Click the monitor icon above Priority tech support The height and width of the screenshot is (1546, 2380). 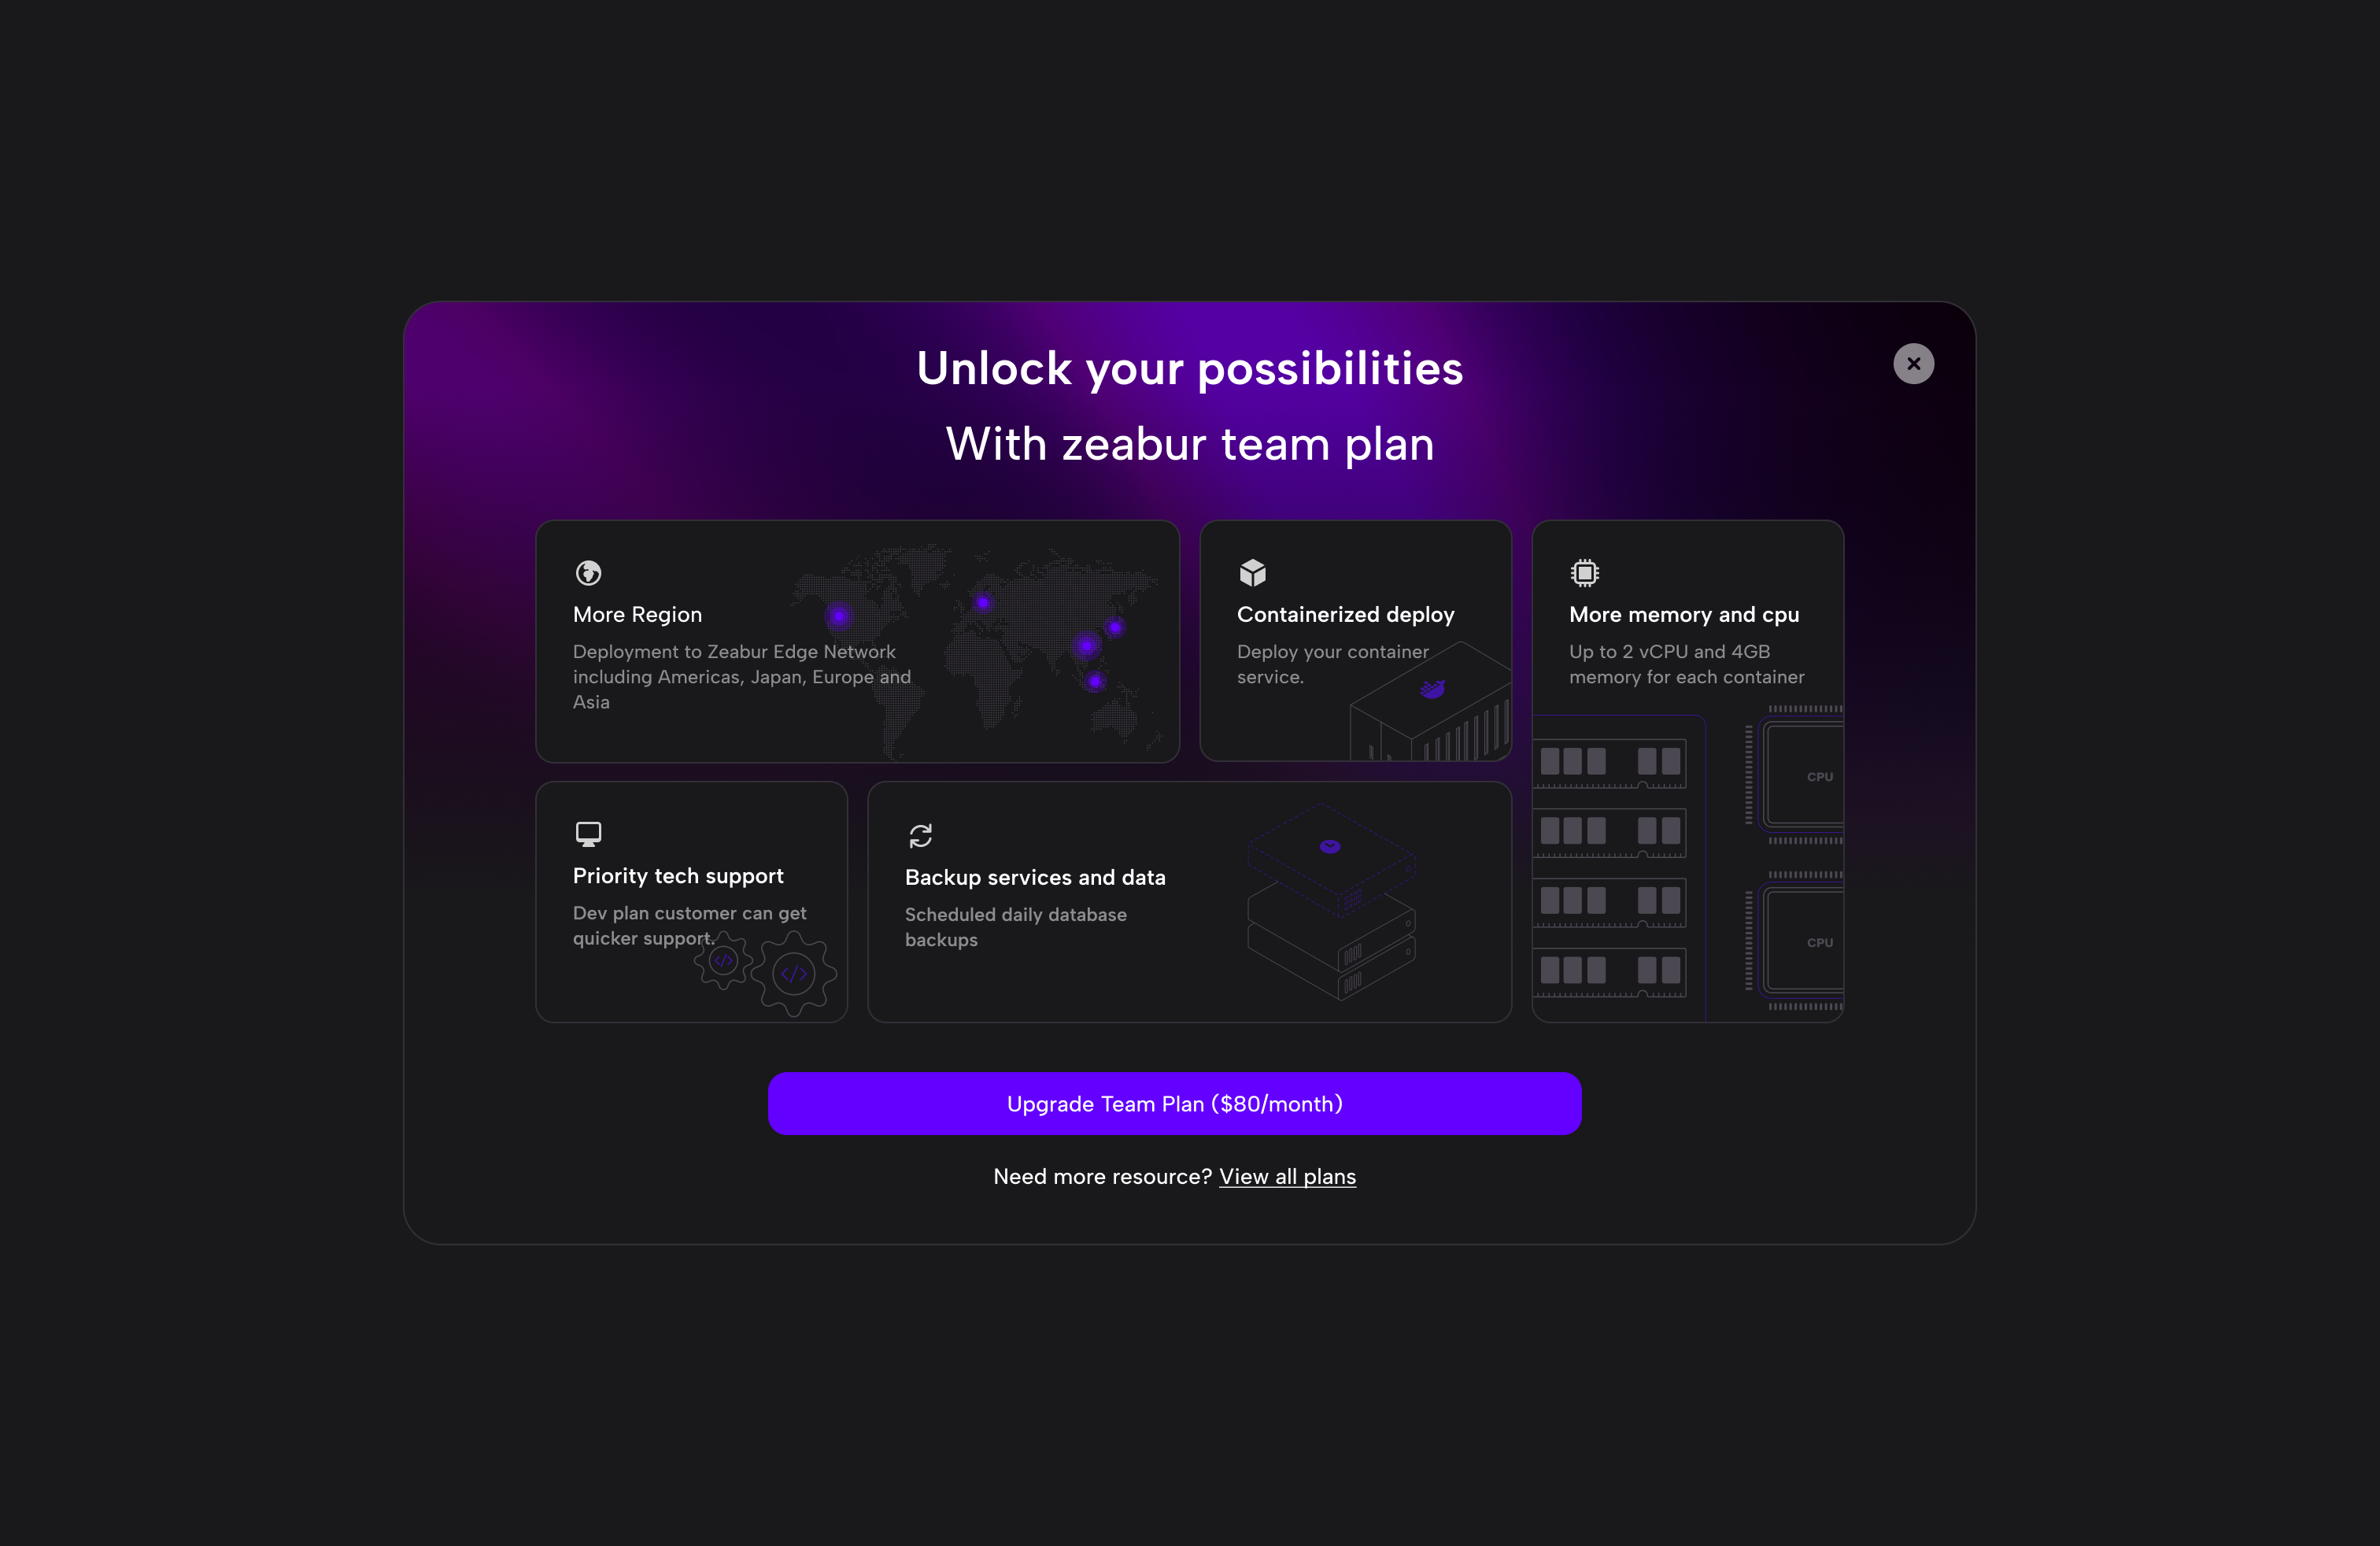coord(588,834)
